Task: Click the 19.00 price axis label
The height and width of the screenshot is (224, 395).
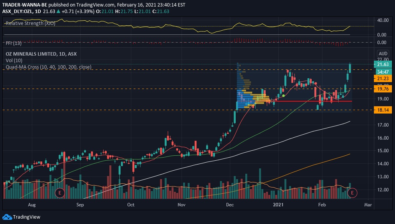Action: [383, 99]
